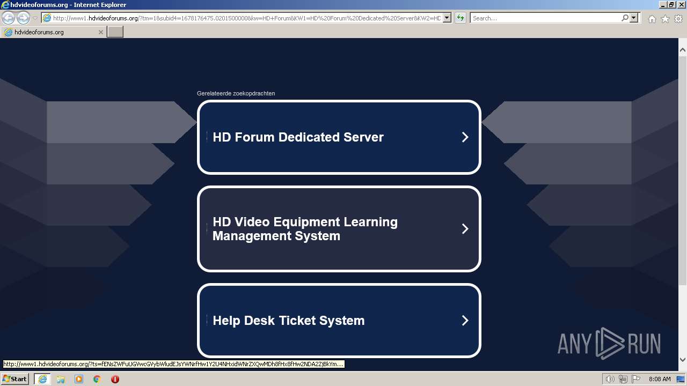
Task: Click the chevron on HD Forum Dedicated Server
Action: [x=465, y=137]
